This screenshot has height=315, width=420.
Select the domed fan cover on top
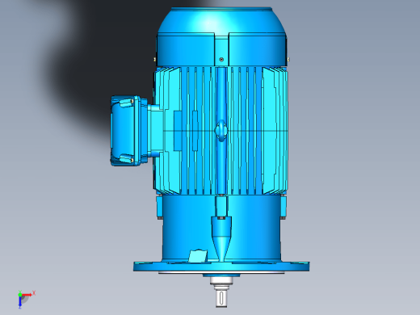click(221, 36)
